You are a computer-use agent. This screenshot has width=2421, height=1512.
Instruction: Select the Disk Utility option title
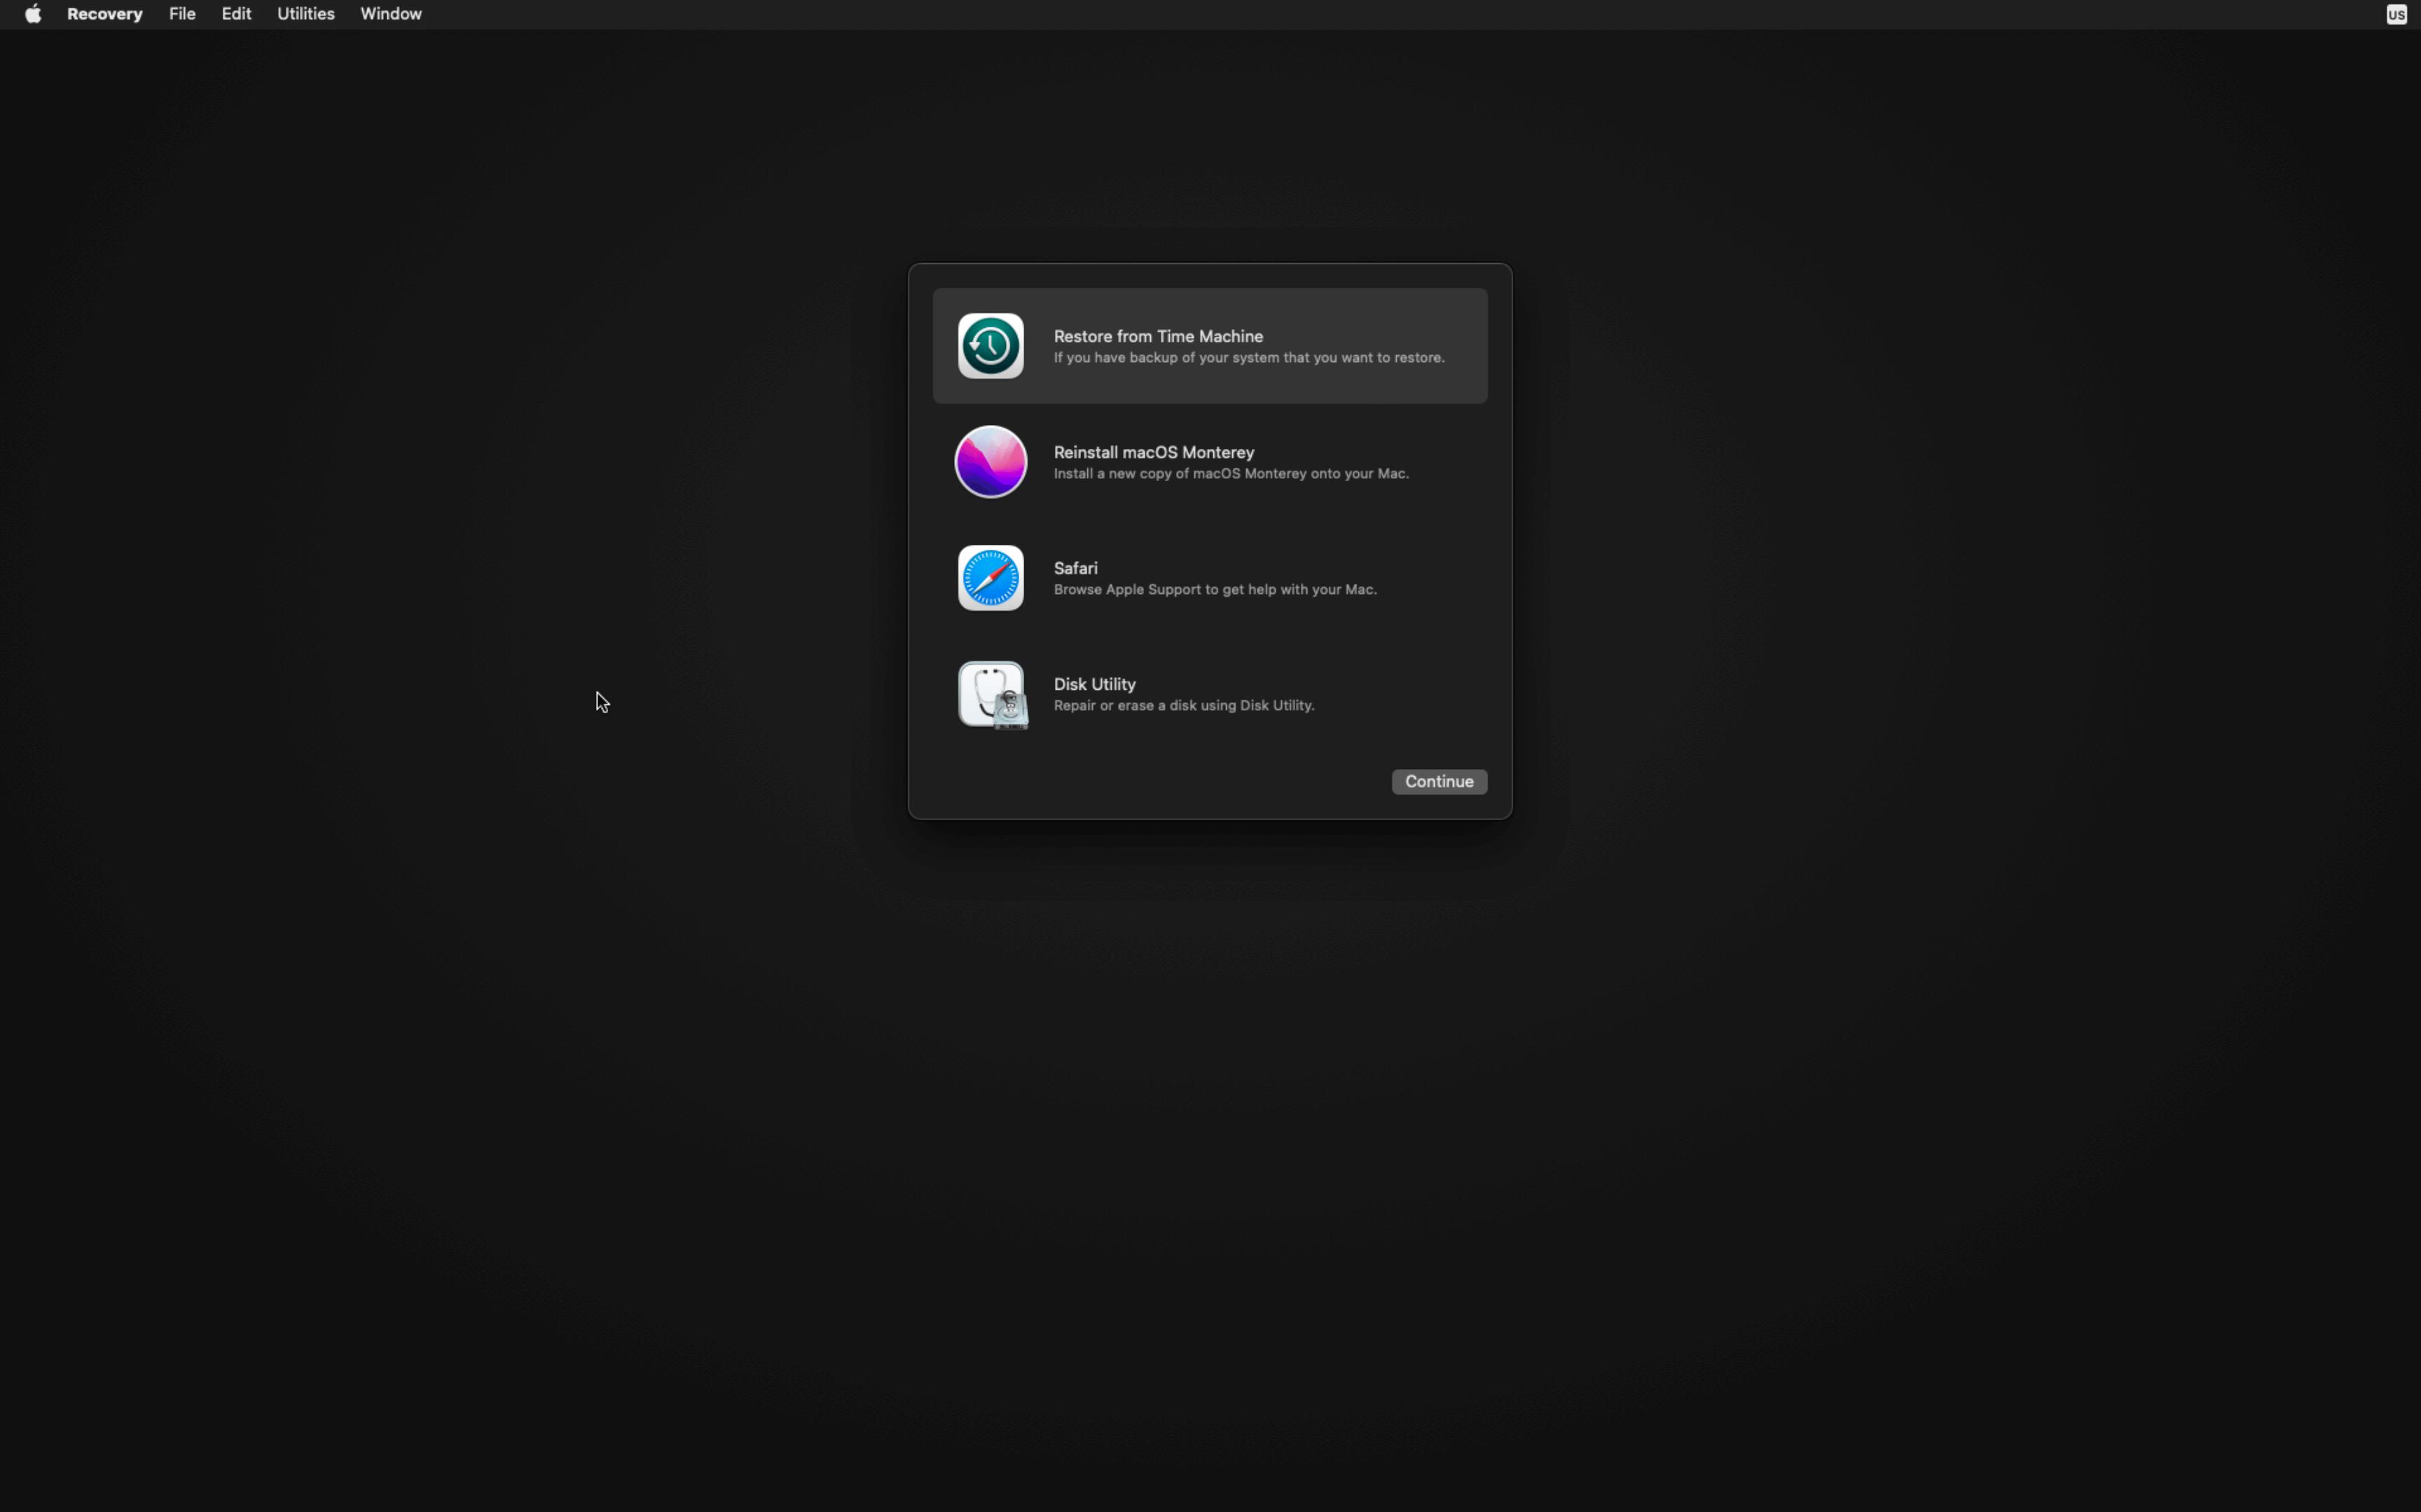pyautogui.click(x=1094, y=684)
